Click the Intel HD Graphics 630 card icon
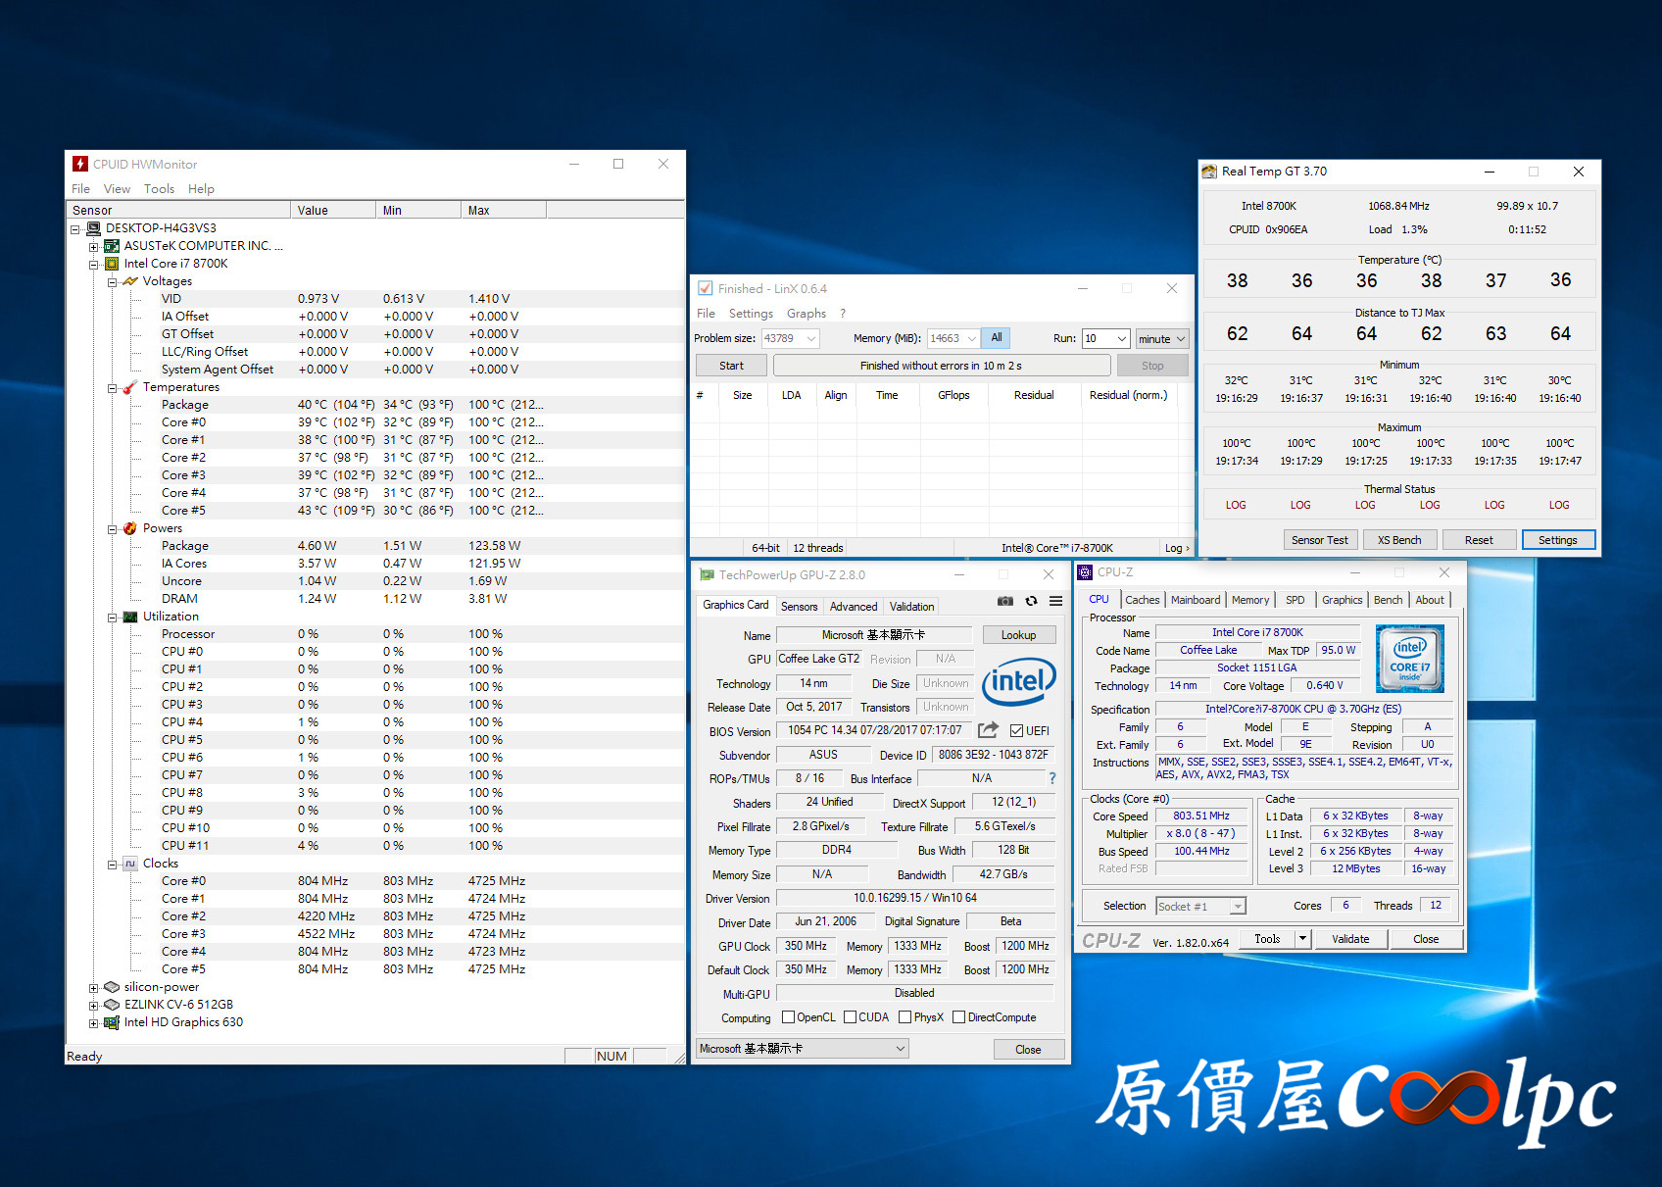 pyautogui.click(x=112, y=1022)
